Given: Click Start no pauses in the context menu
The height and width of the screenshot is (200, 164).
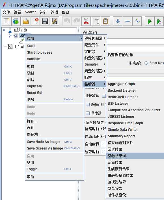Looking at the screenshot, I should (40, 52).
